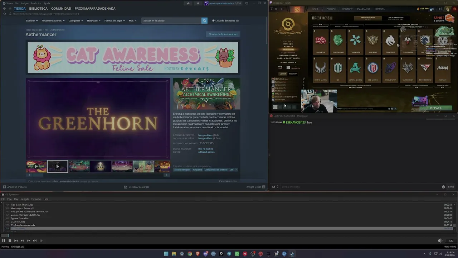458x258 pixels.
Task: Expand the Más dropdown
Action: [132, 20]
